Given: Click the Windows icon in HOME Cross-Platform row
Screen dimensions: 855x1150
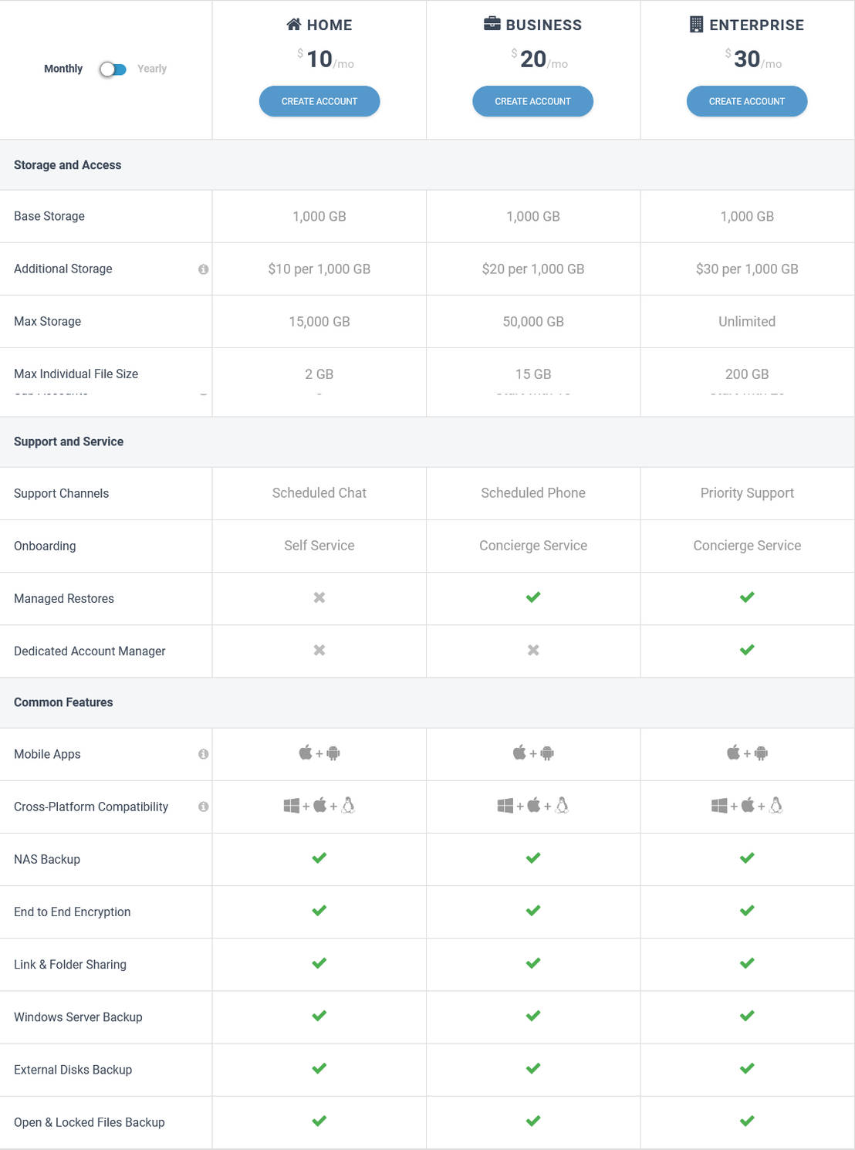Looking at the screenshot, I should pyautogui.click(x=292, y=805).
